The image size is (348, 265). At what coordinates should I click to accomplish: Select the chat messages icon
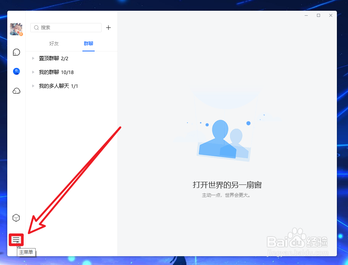16,52
